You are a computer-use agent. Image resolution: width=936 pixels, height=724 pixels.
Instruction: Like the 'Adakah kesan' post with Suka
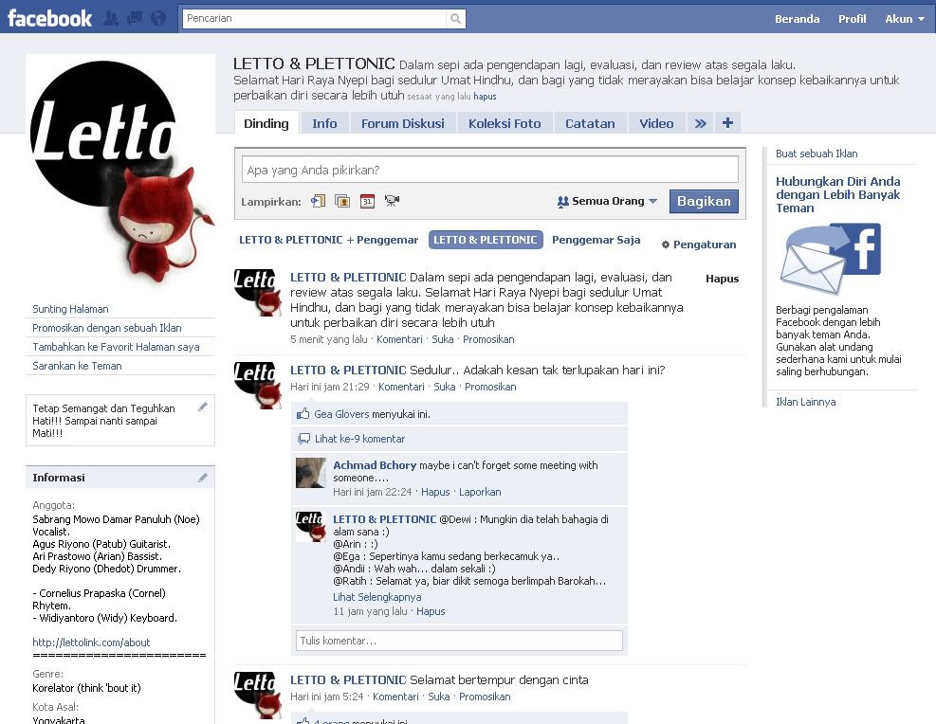coord(445,387)
